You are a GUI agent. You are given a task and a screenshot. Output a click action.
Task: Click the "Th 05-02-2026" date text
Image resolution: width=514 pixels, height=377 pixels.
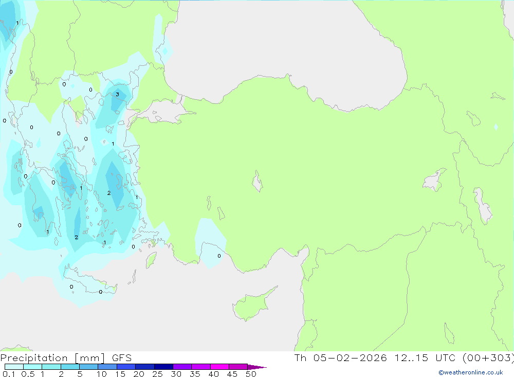click(341, 358)
